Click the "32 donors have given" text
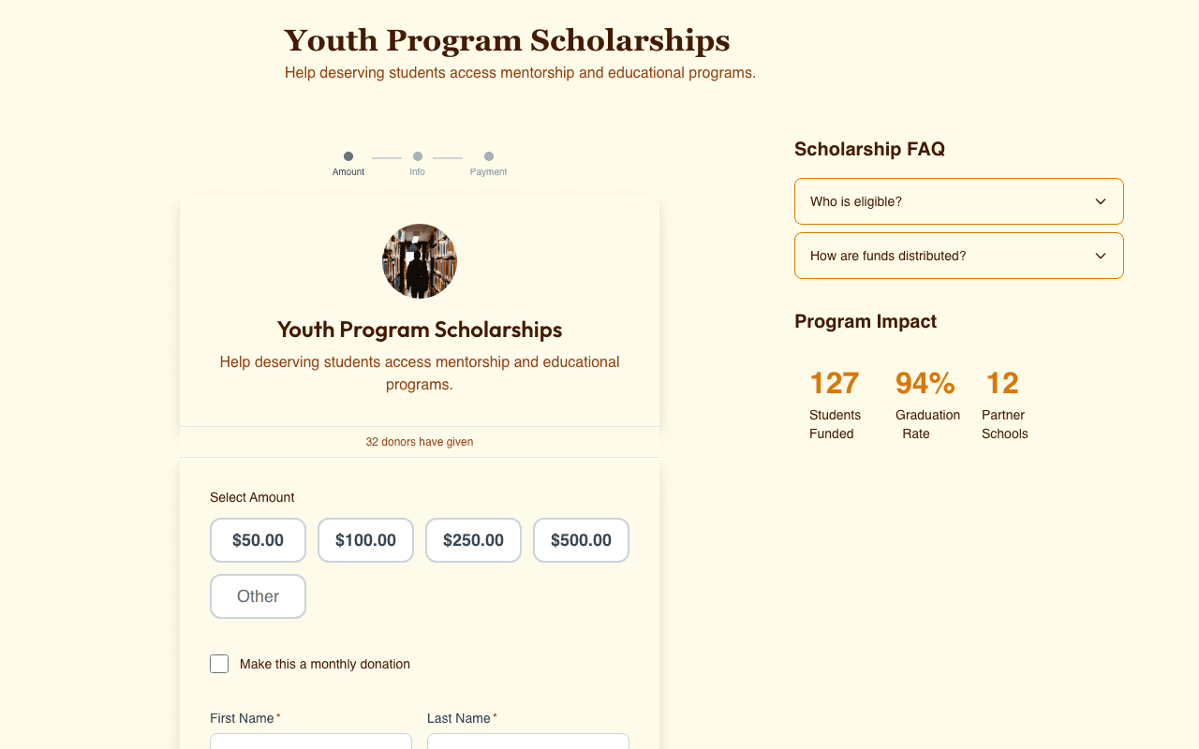 point(419,441)
